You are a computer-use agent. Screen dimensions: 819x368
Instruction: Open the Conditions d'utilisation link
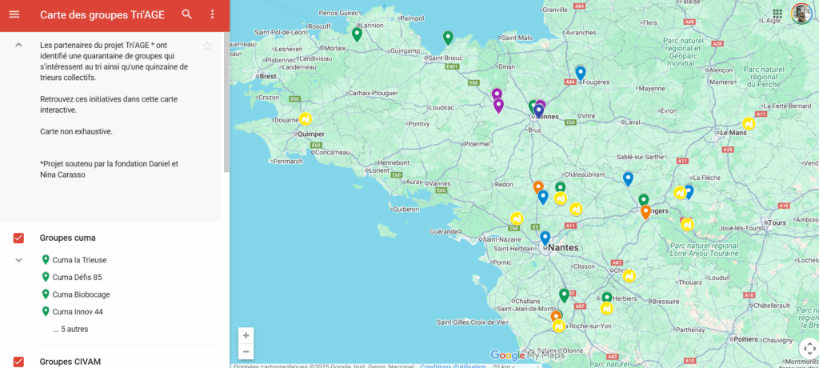(x=452, y=366)
